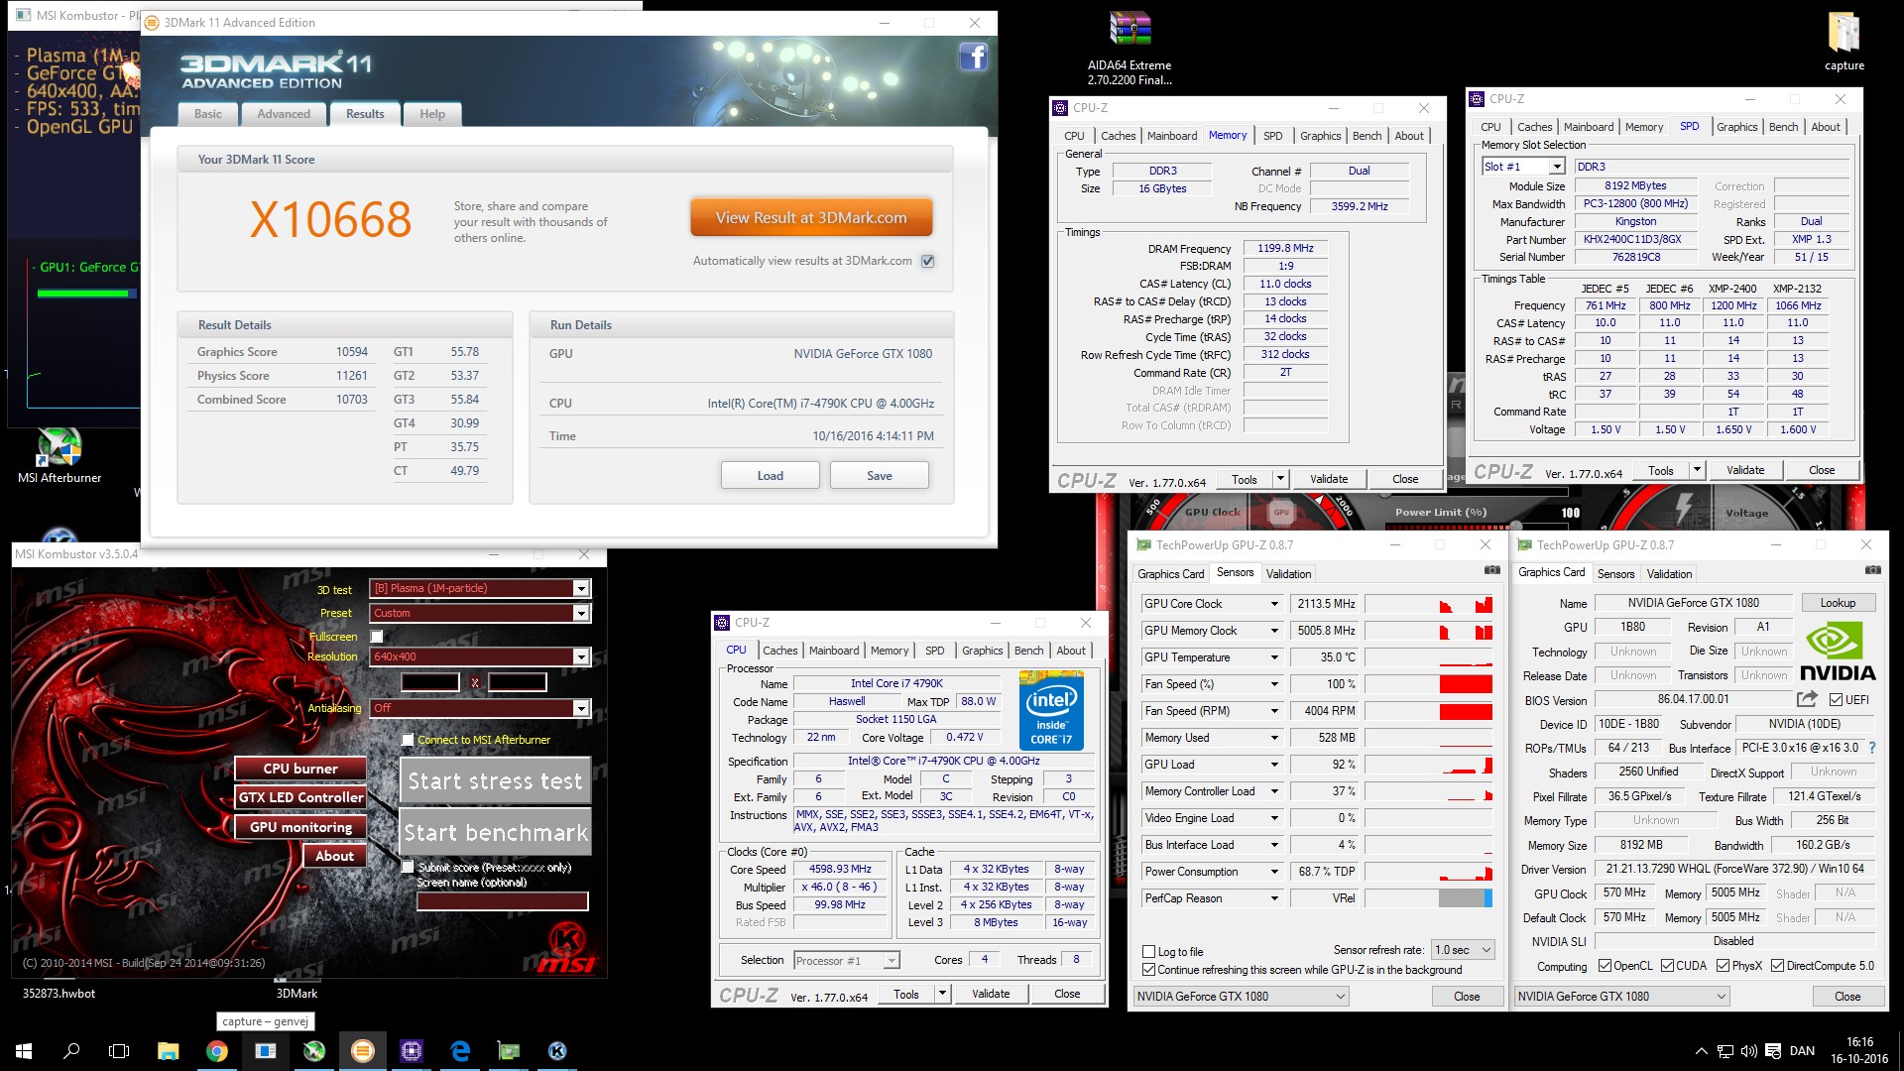
Task: Open Validation tab in GPU-Z Sensors window
Action: click(1288, 573)
